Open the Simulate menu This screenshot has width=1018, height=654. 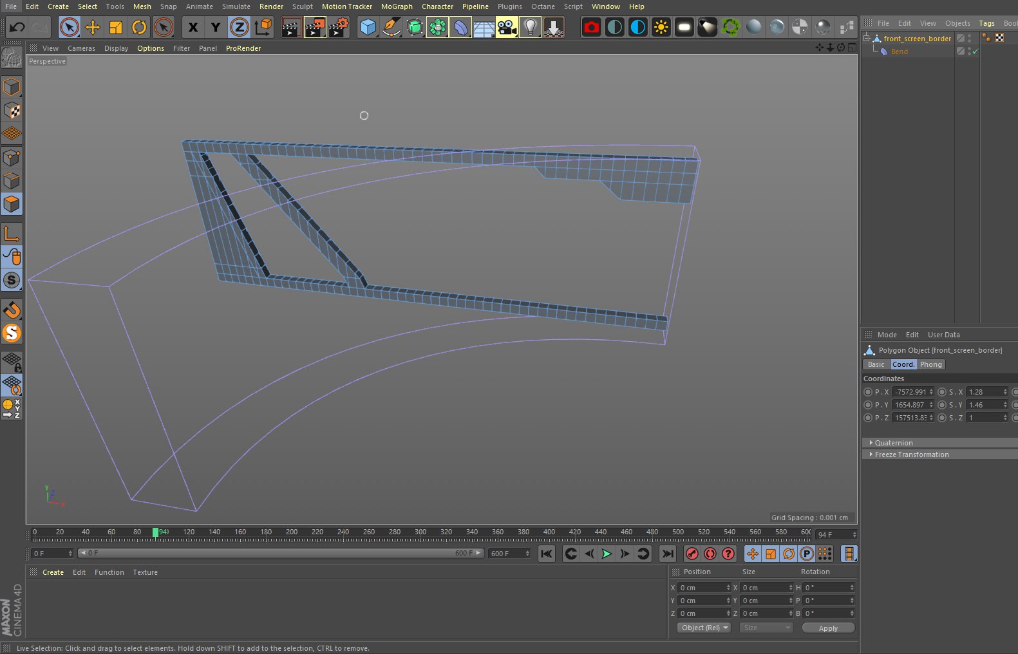pos(236,6)
